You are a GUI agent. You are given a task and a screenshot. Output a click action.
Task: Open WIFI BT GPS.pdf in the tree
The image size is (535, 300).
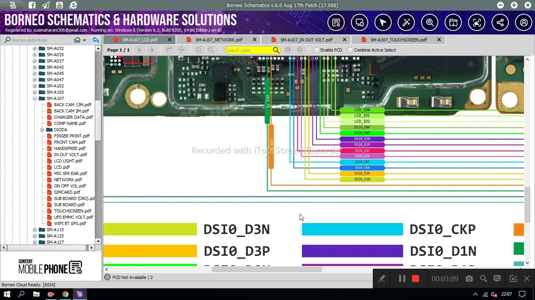70,223
